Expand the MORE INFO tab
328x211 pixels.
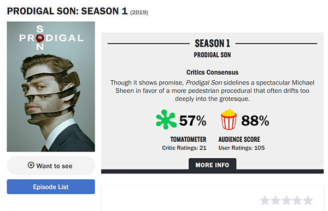(212, 165)
